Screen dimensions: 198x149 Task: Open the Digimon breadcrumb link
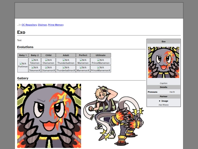43,25
